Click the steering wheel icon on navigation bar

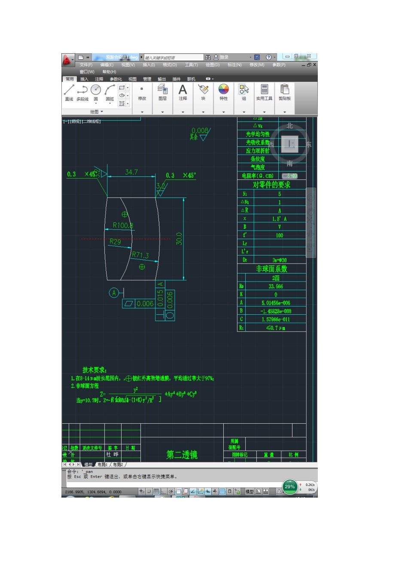[x=311, y=197]
